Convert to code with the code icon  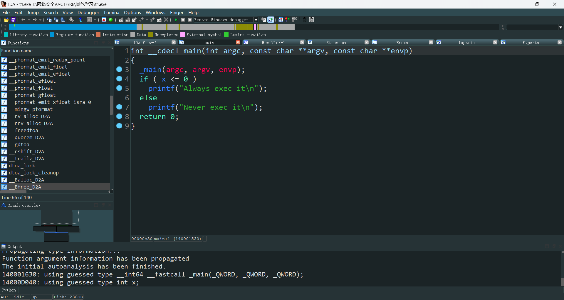click(x=121, y=20)
